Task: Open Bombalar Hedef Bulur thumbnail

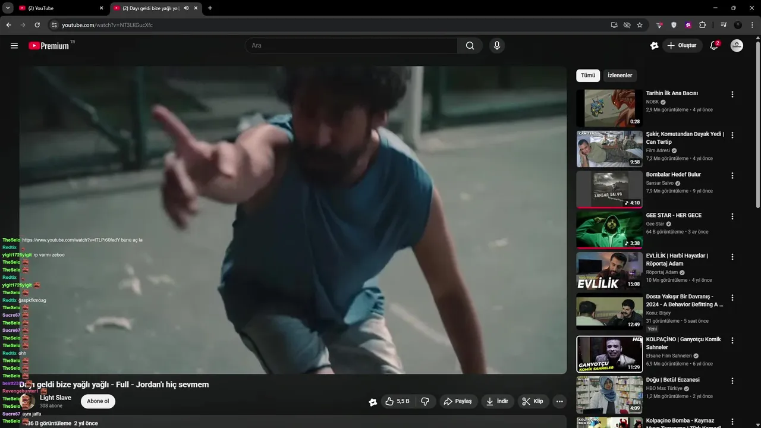Action: tap(609, 190)
